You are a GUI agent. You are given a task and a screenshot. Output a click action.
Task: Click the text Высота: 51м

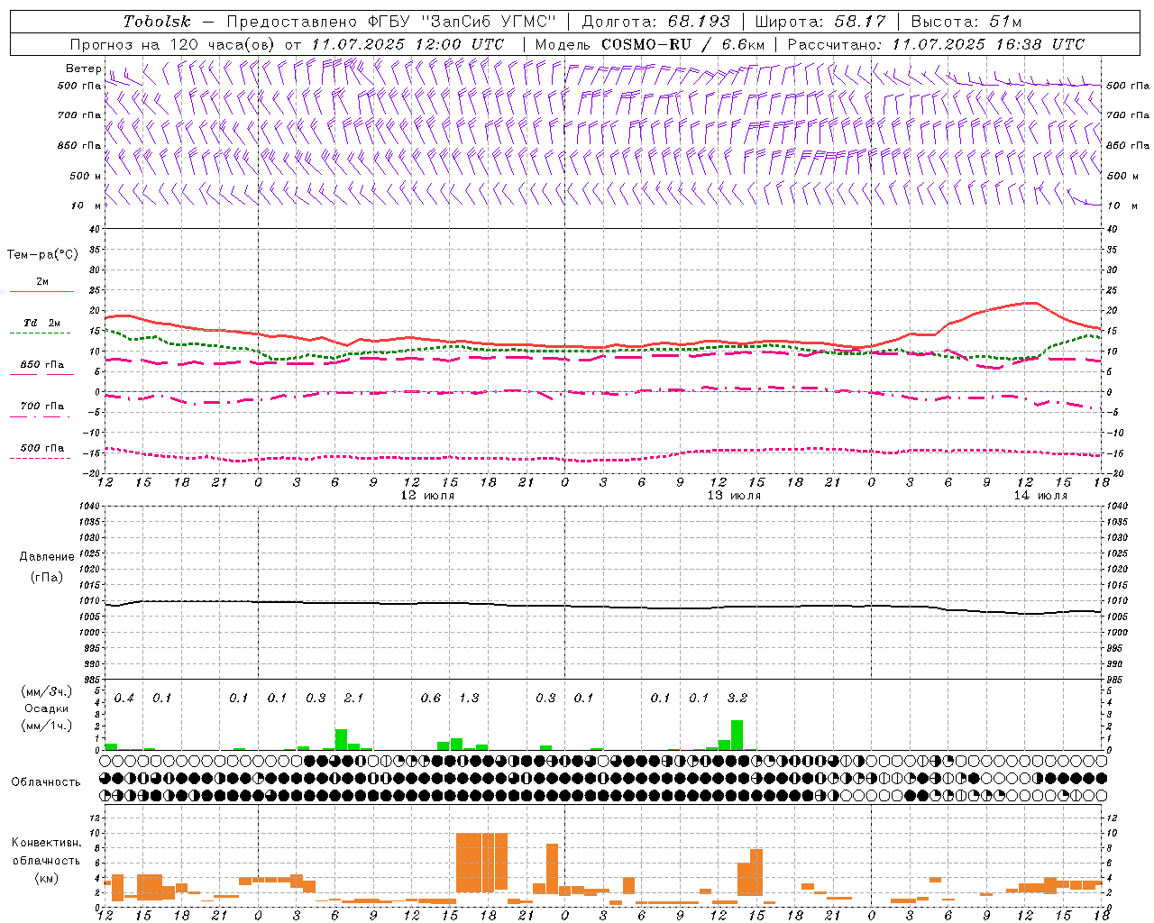(966, 22)
